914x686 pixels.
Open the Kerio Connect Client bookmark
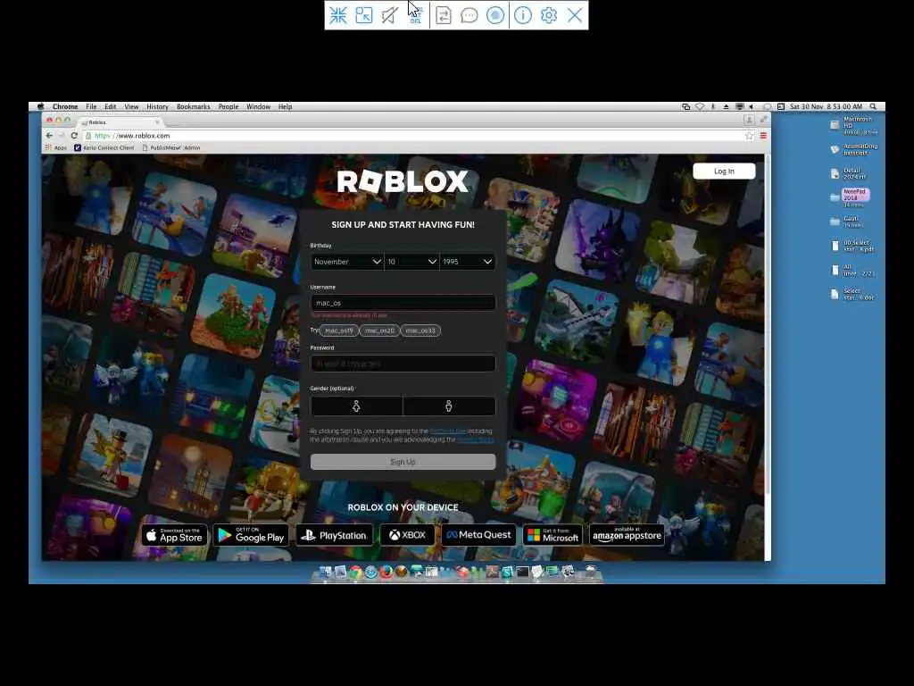pyautogui.click(x=104, y=148)
